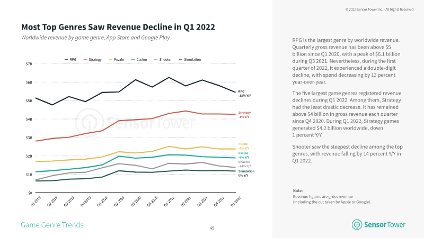Click the $7B y-axis label
Viewport: 424px width, 238px height.
coord(29,64)
